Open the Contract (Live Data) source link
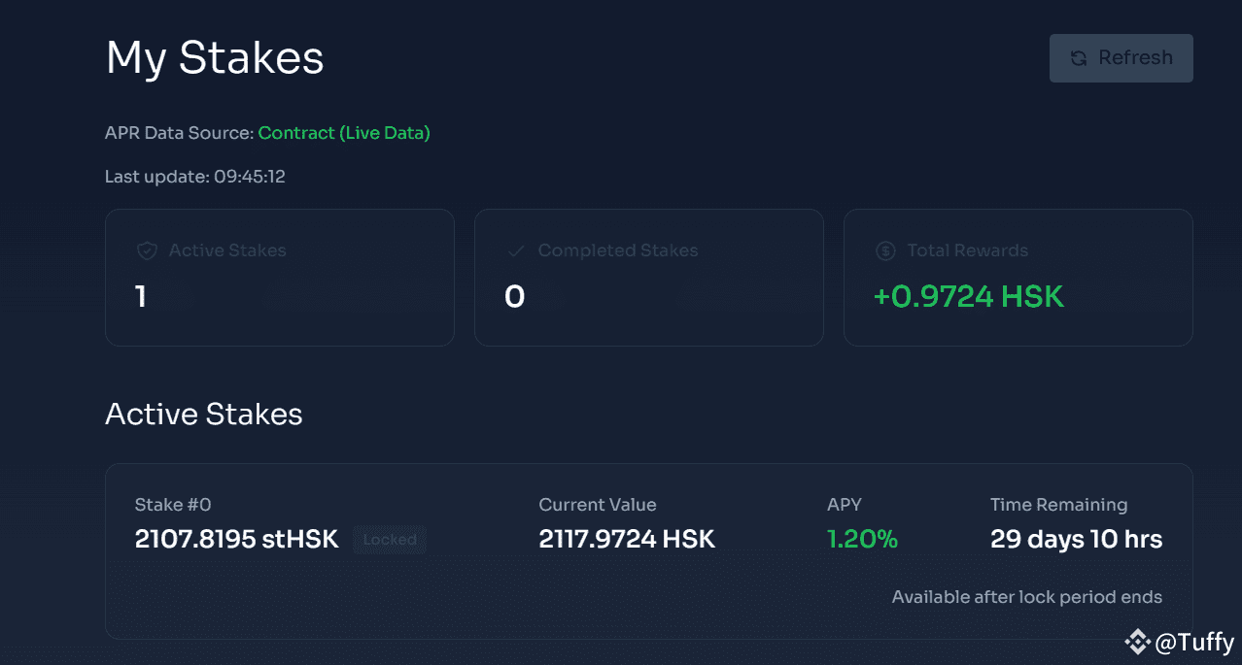This screenshot has height=665, width=1242. click(344, 133)
